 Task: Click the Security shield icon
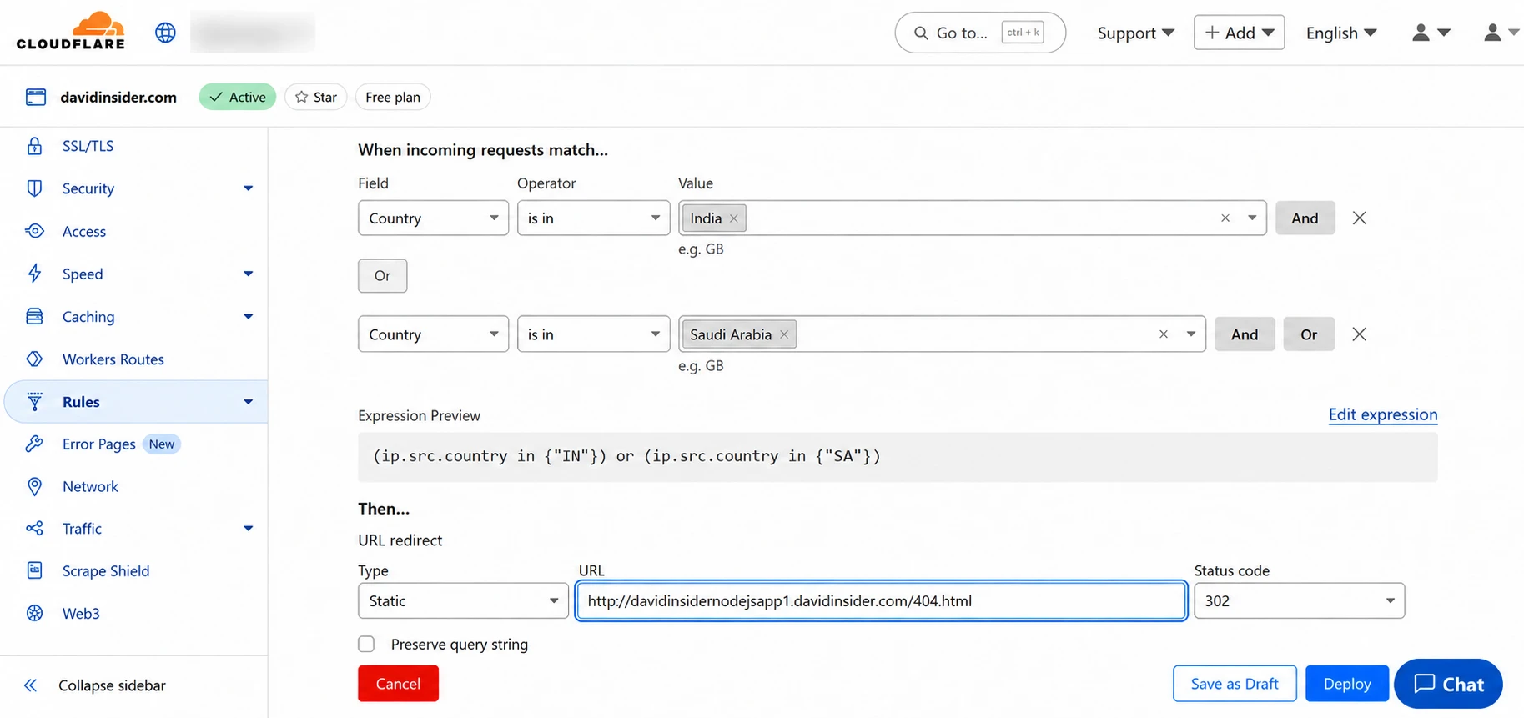click(x=34, y=188)
